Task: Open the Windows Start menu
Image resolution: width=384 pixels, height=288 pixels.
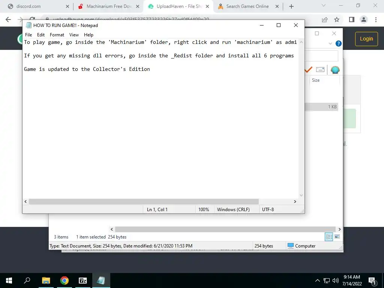Action: click(x=9, y=280)
